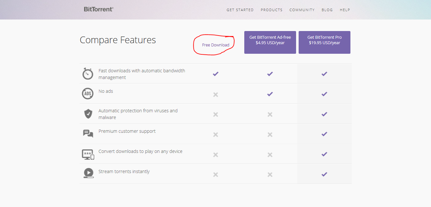Click 'Convert downloads to play on any device'
The height and width of the screenshot is (207, 431).
coord(140,151)
